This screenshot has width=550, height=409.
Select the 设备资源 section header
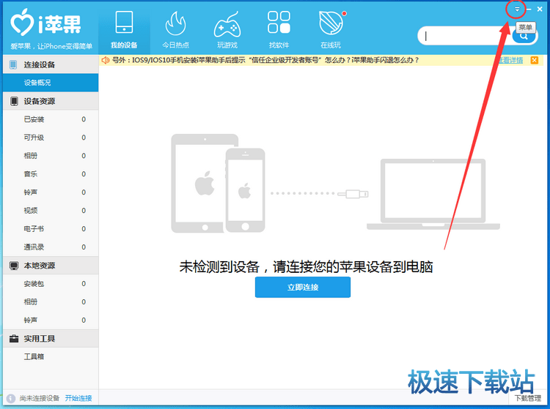click(51, 101)
